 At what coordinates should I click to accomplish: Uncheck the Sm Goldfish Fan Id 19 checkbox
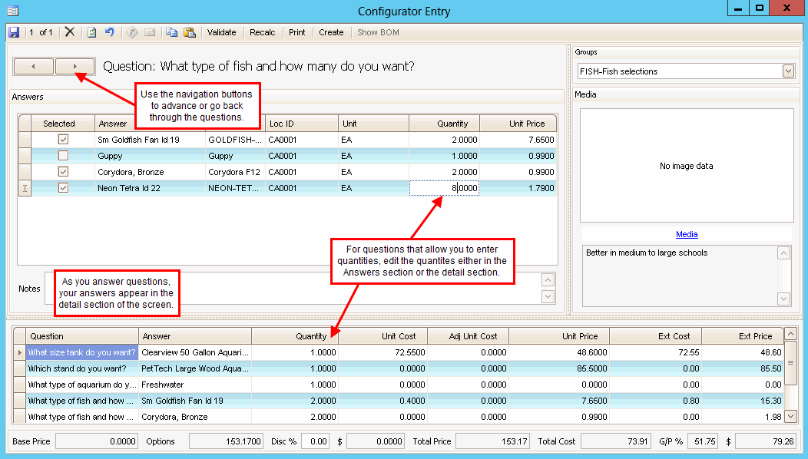tap(64, 140)
